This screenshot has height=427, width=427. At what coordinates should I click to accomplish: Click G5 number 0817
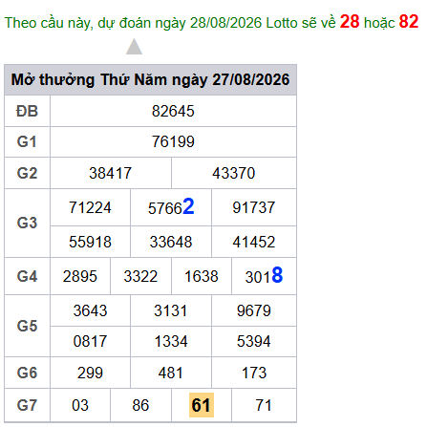[90, 341]
